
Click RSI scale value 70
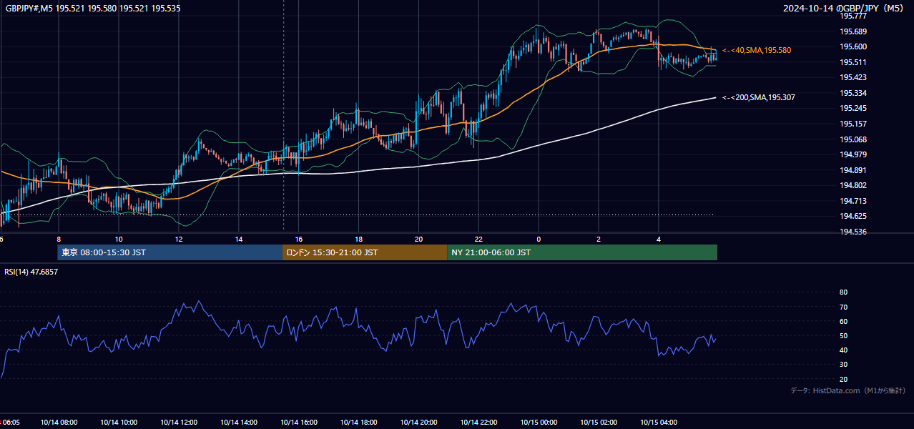pyautogui.click(x=843, y=307)
